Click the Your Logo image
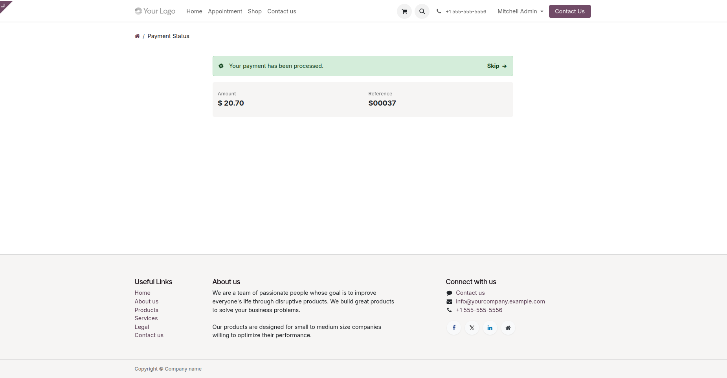 pyautogui.click(x=155, y=11)
